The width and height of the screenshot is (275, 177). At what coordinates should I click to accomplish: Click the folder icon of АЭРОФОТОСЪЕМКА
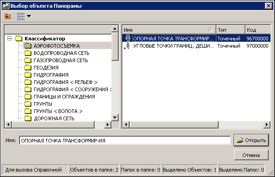coord(28,46)
